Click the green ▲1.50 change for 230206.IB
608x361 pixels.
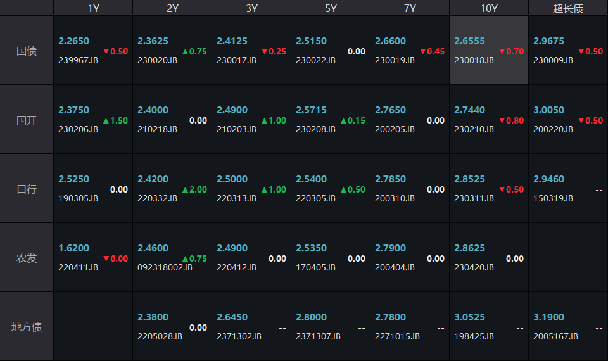[x=115, y=120]
